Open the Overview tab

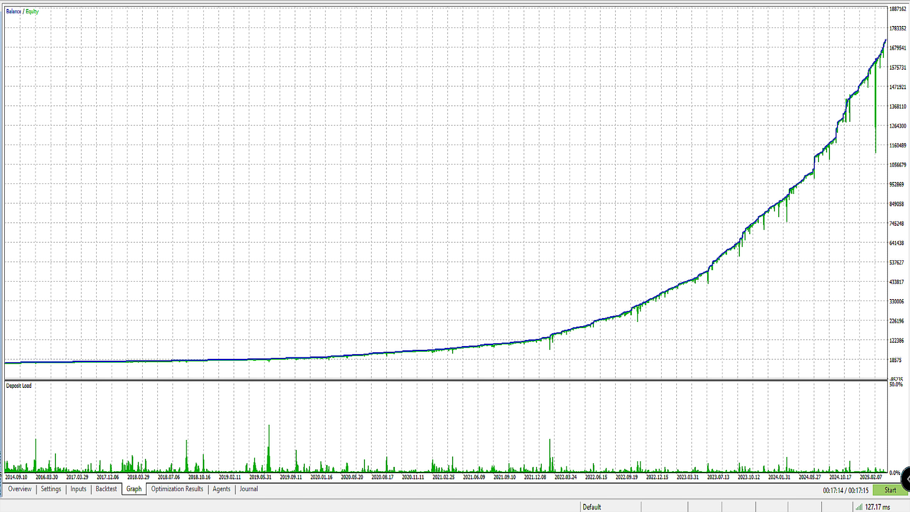pyautogui.click(x=19, y=489)
